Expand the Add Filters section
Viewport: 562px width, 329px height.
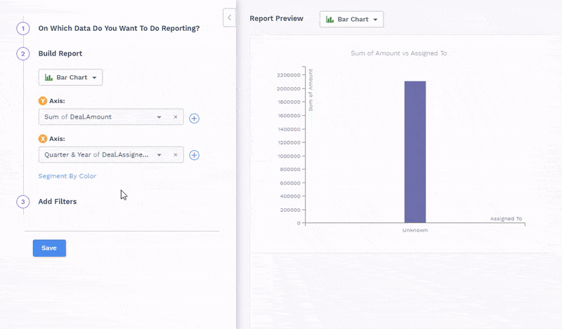(58, 201)
